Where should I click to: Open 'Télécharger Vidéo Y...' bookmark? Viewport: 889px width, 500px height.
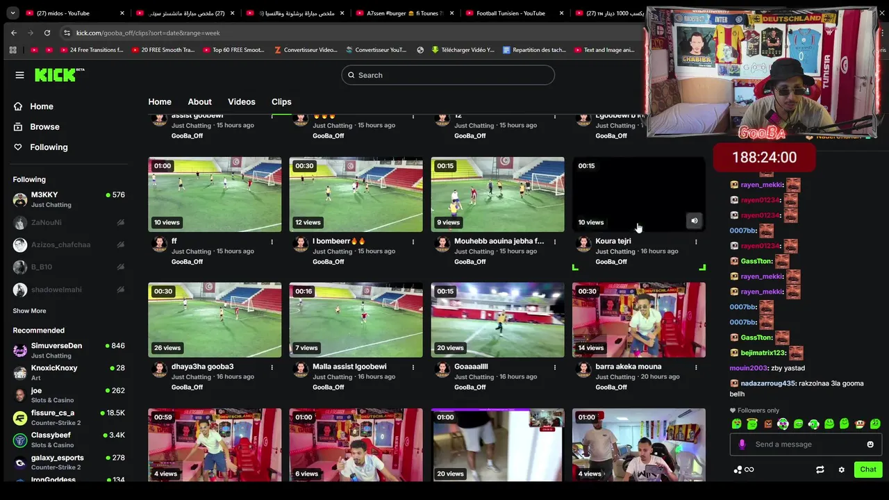[463, 50]
